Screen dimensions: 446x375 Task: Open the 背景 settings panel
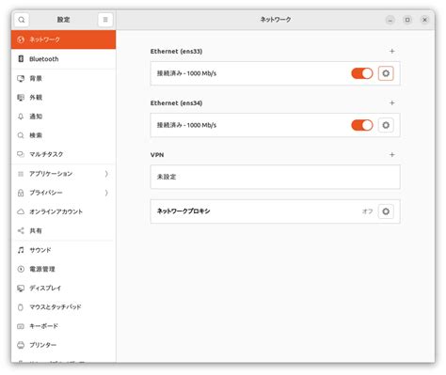click(63, 78)
